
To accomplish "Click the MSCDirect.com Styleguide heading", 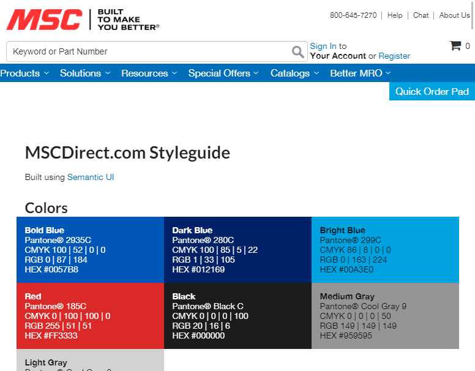I will 127,152.
